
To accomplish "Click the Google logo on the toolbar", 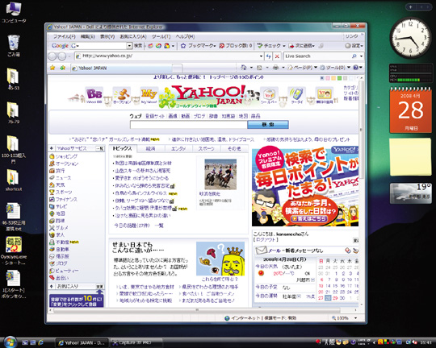I will [x=60, y=46].
